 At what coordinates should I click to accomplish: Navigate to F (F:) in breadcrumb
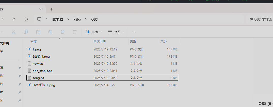point(77,19)
